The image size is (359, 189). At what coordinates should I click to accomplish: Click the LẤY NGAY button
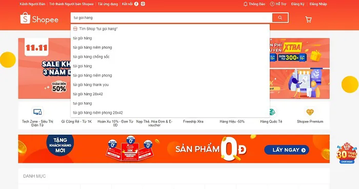pos(287,150)
